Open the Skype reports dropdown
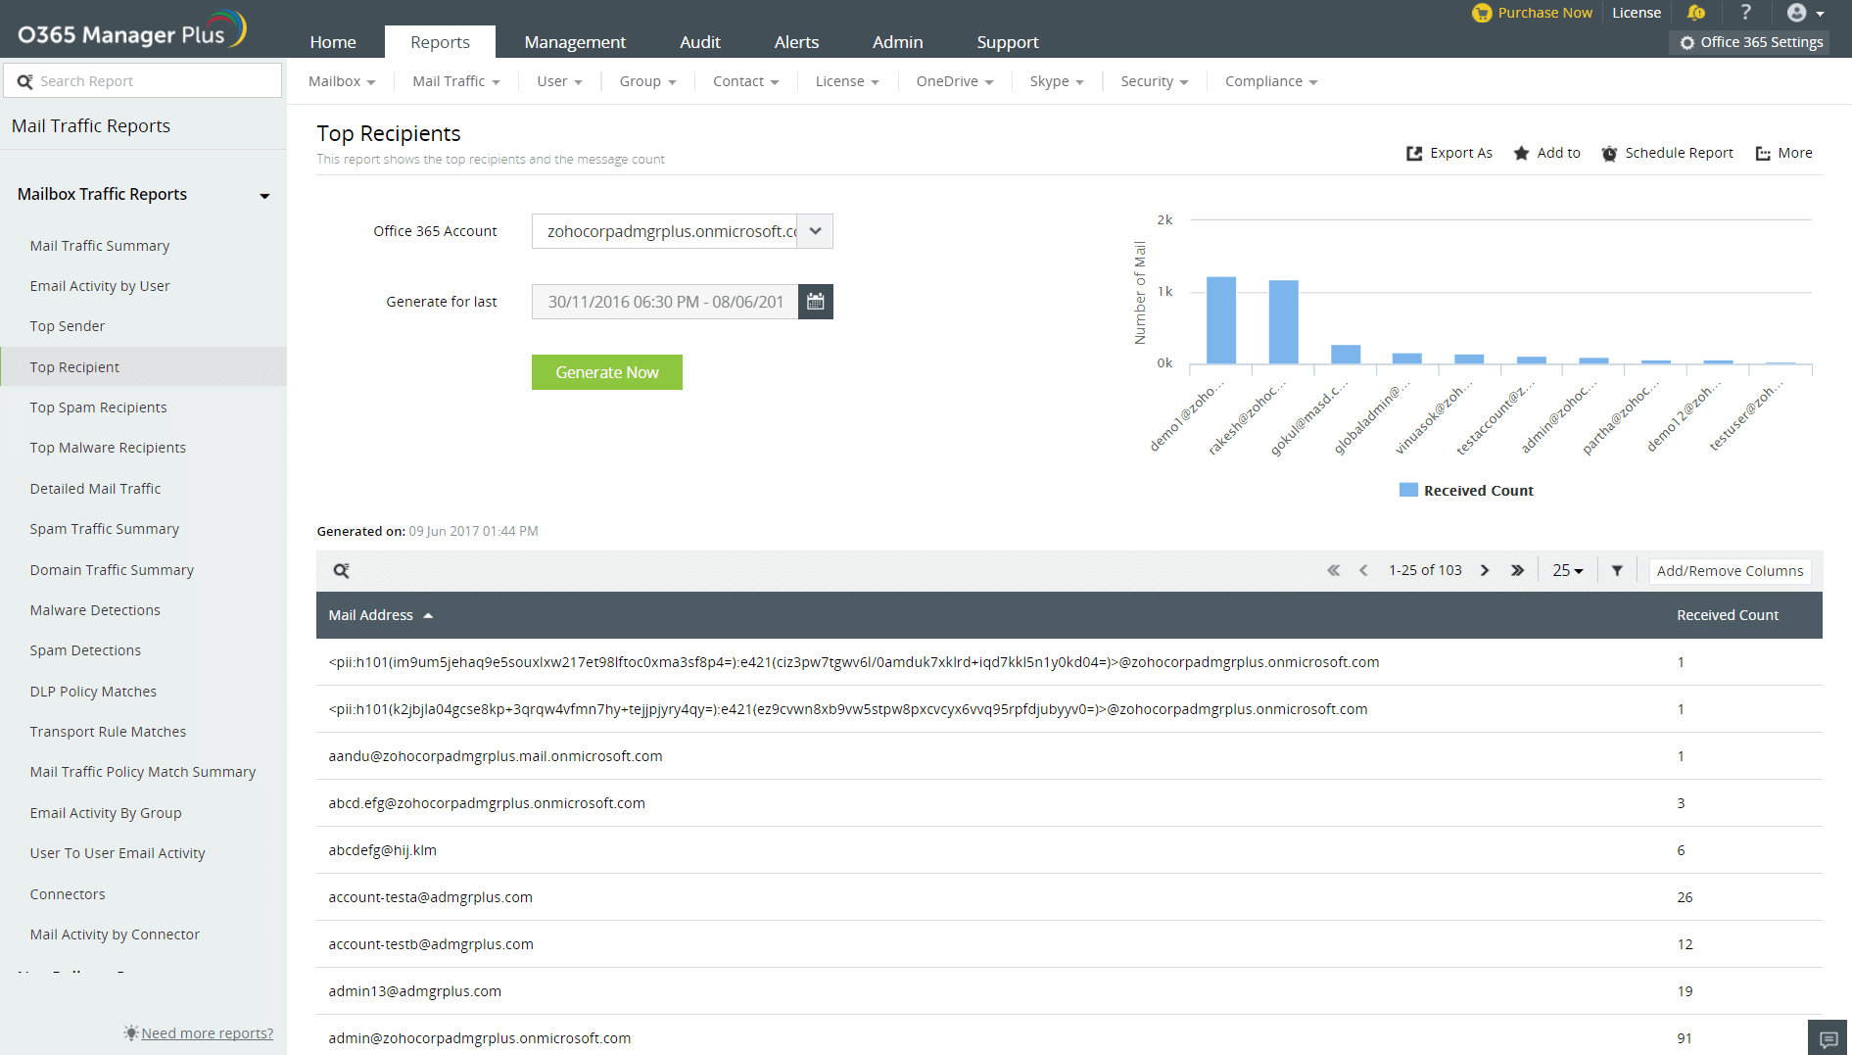The height and width of the screenshot is (1055, 1852). click(x=1057, y=82)
